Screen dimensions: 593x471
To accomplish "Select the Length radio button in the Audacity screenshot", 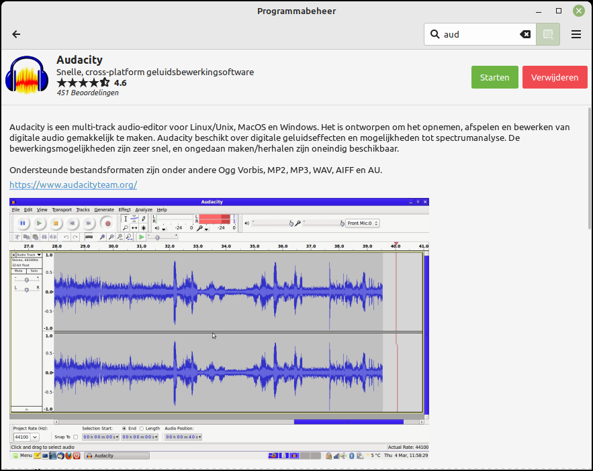I will coord(142,428).
